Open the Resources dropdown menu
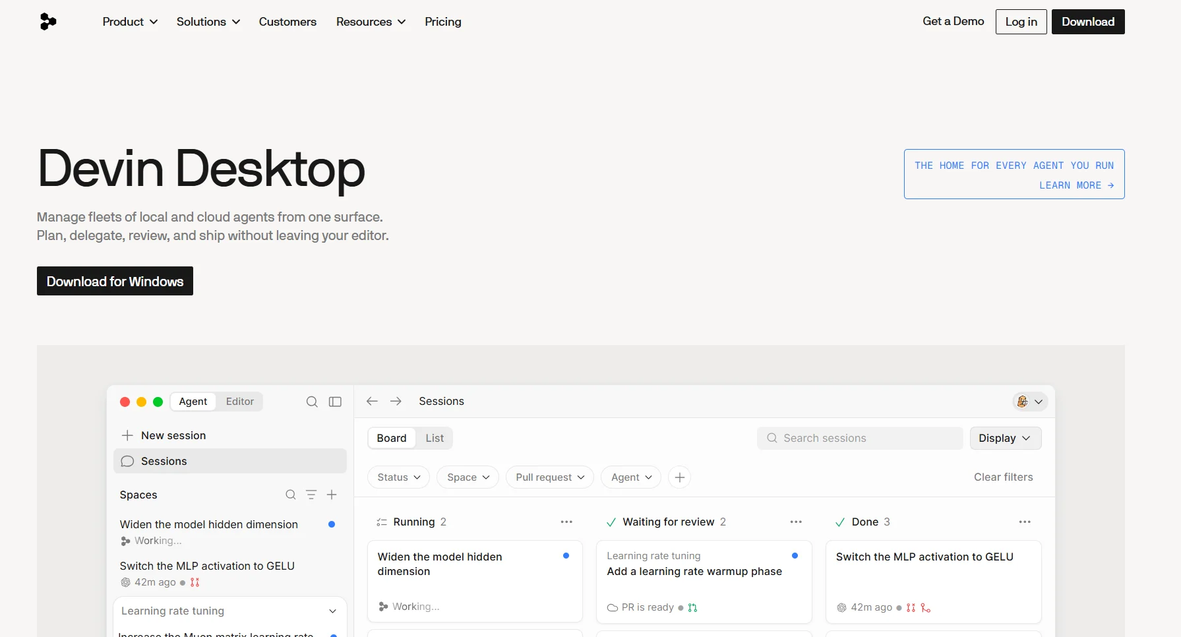 371,22
